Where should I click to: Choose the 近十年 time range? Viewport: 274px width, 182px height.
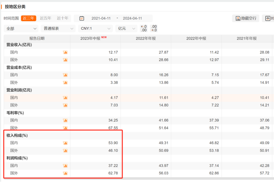(63, 18)
